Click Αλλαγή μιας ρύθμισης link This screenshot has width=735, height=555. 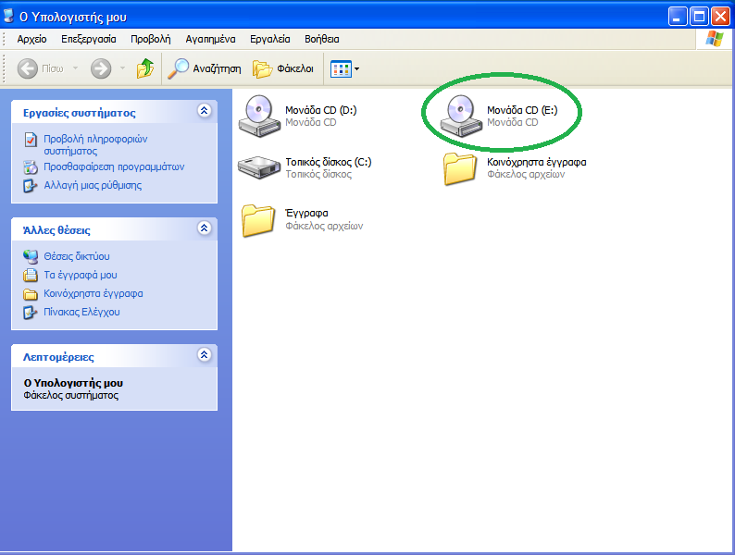[x=93, y=186]
